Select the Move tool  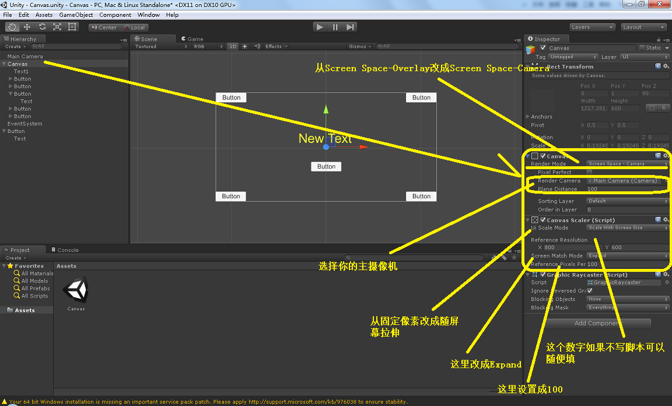tap(27, 27)
